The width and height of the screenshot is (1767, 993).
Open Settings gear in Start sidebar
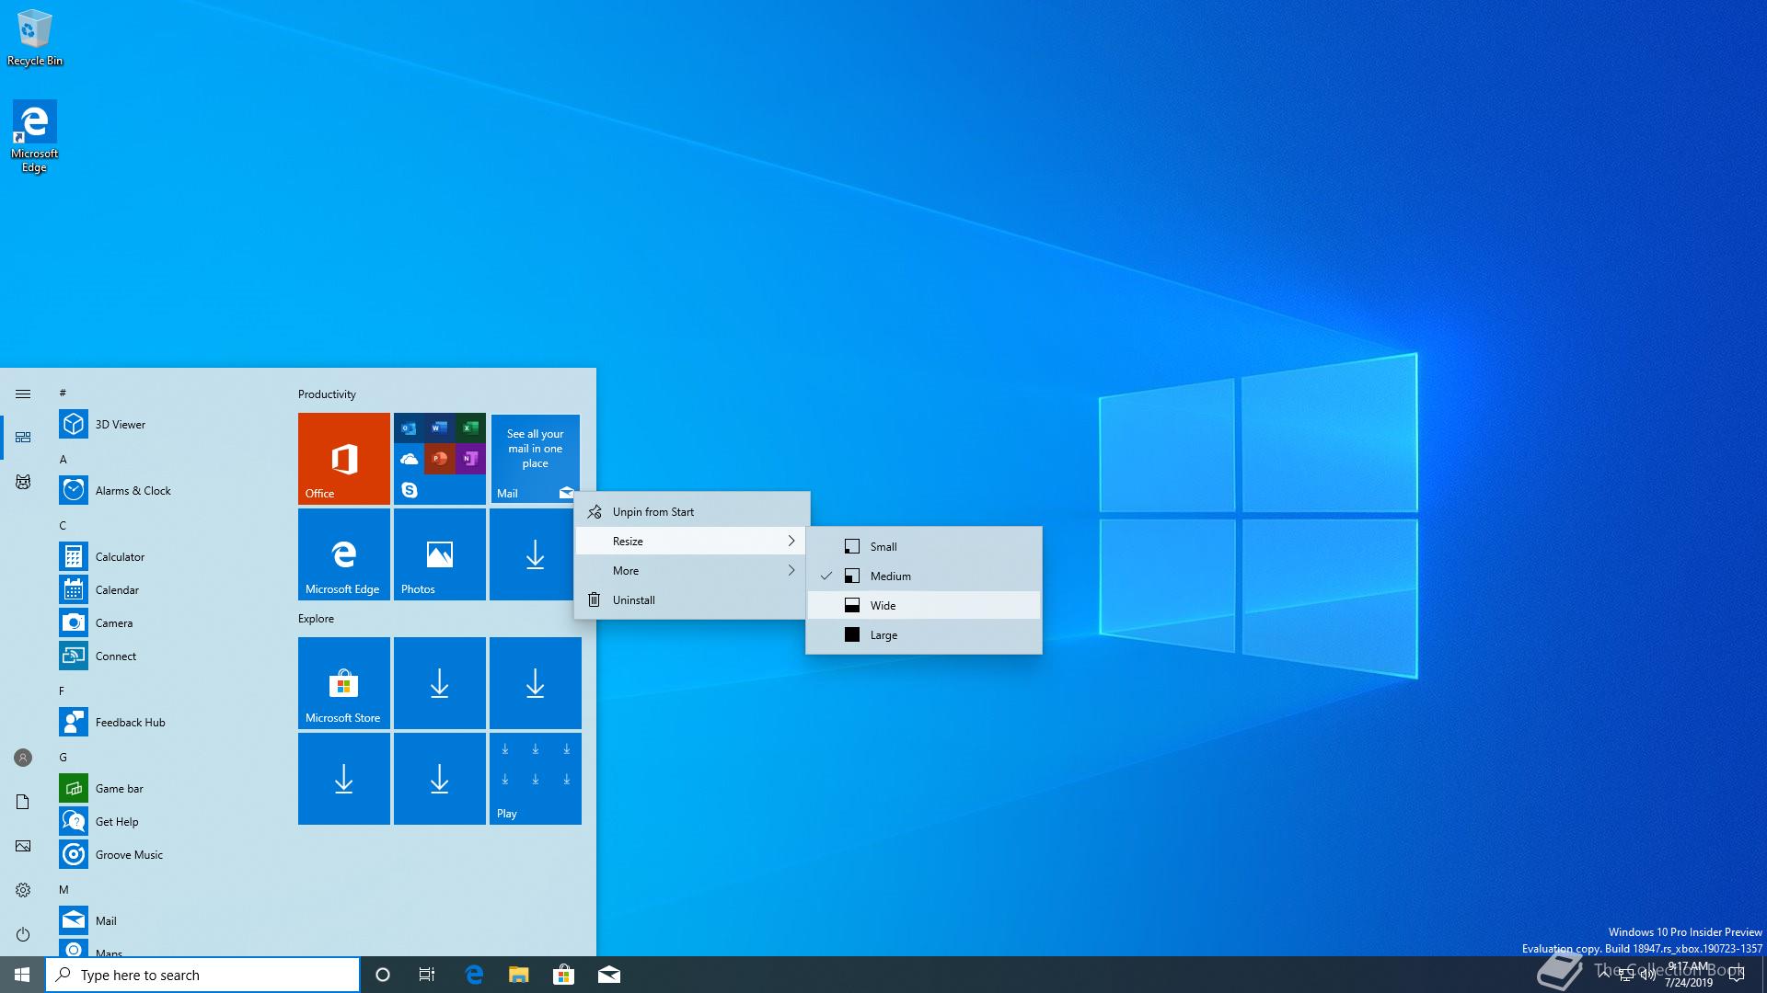(23, 890)
